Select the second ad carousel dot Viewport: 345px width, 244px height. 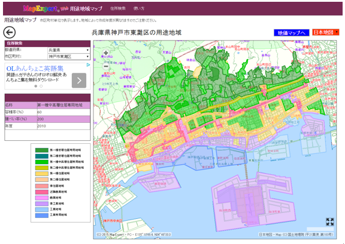click(x=41, y=86)
